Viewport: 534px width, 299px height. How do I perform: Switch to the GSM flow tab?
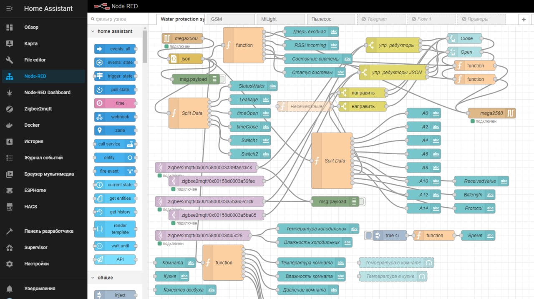(231, 19)
